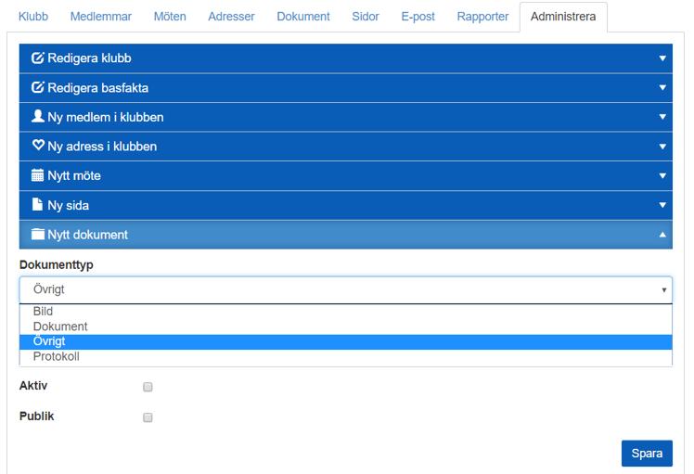Switch to the Rapporter tab
694x474 pixels.
pyautogui.click(x=482, y=17)
